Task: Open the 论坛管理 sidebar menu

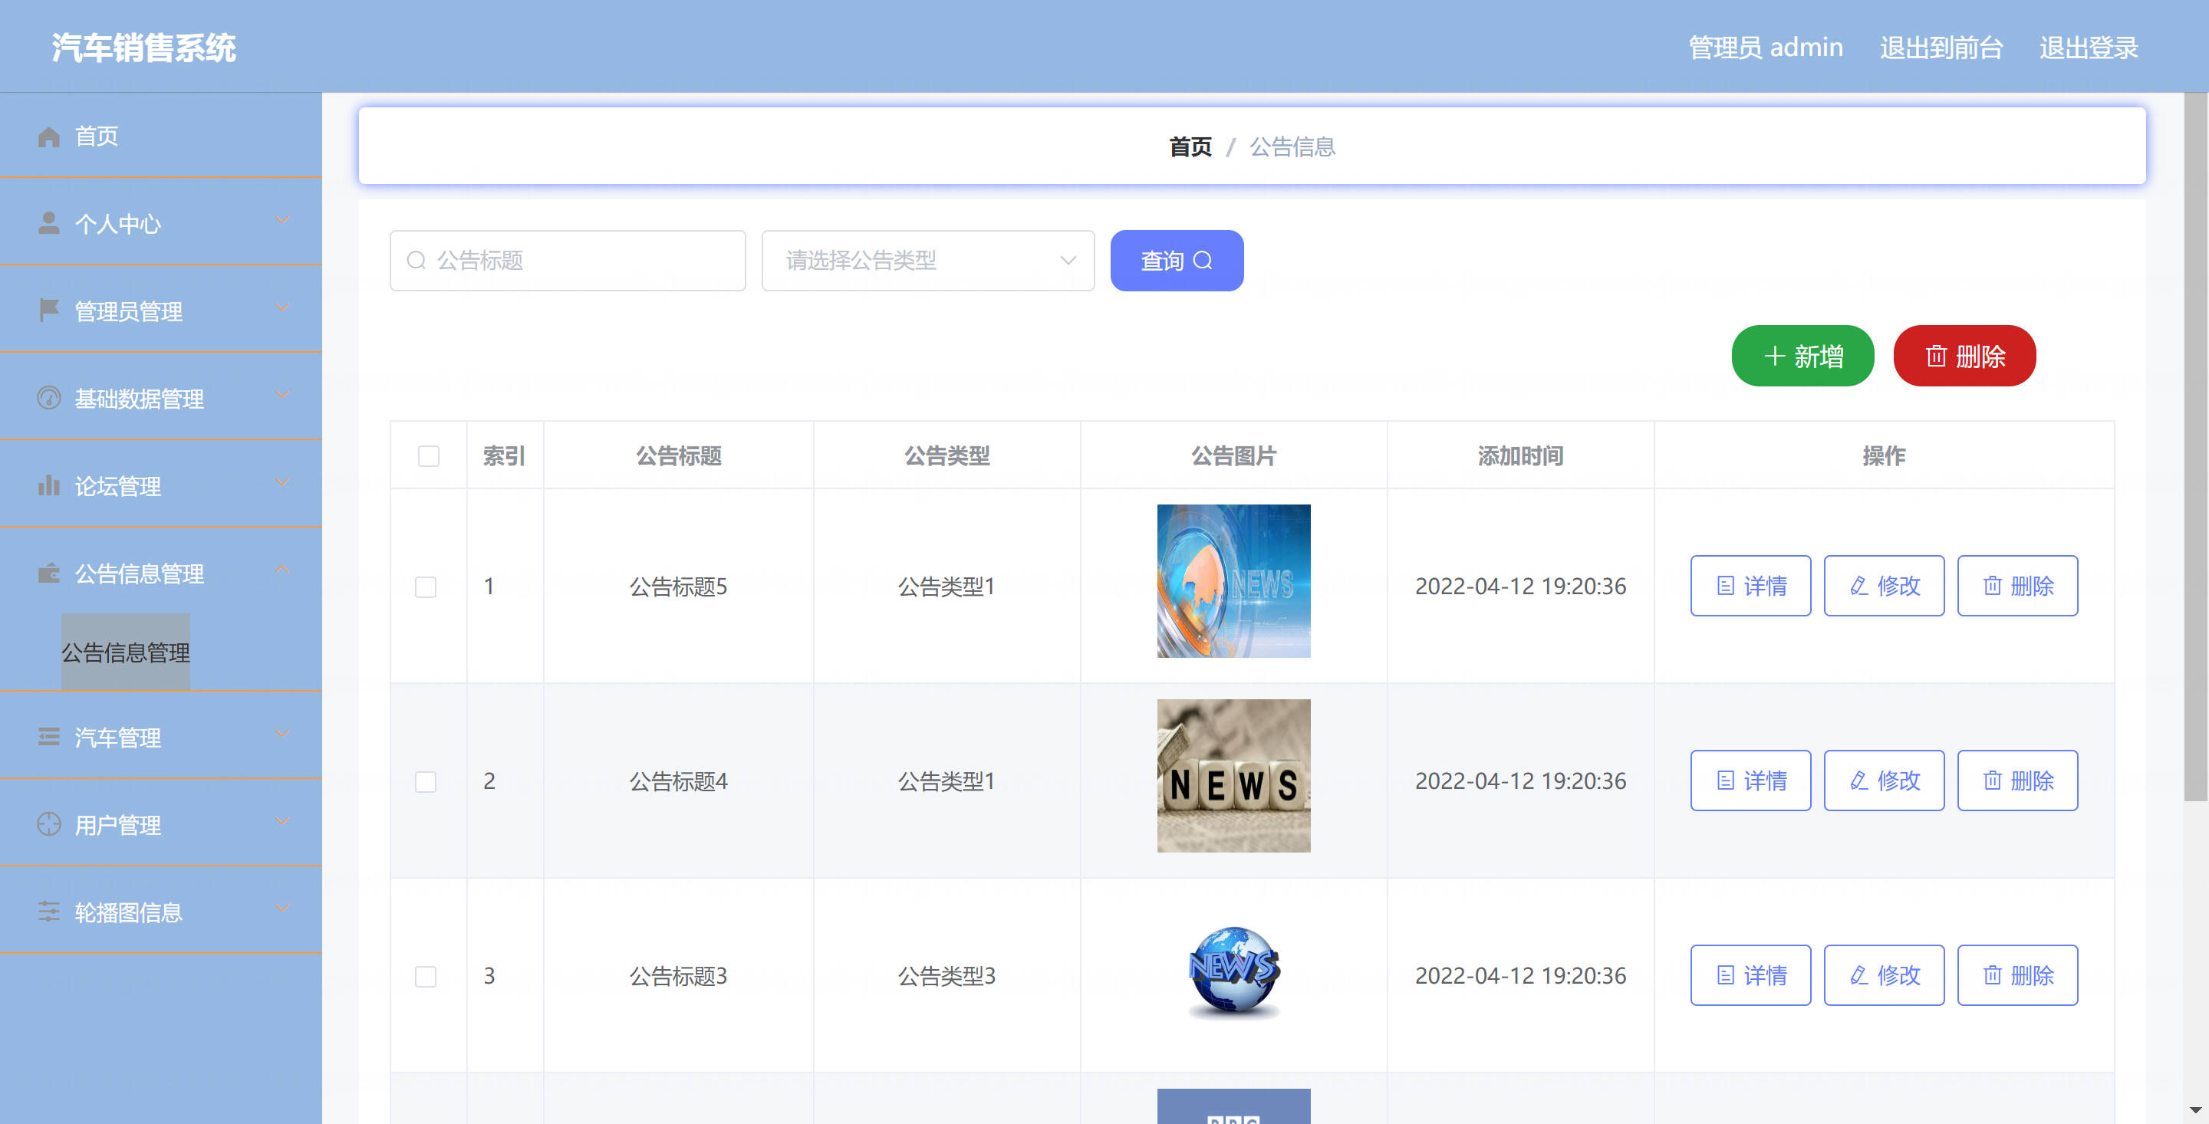Action: tap(161, 485)
